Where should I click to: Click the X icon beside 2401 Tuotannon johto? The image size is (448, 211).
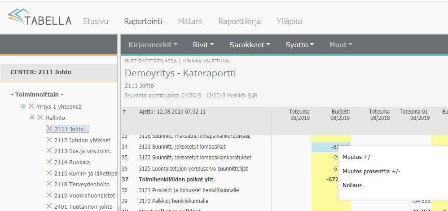coord(49,207)
